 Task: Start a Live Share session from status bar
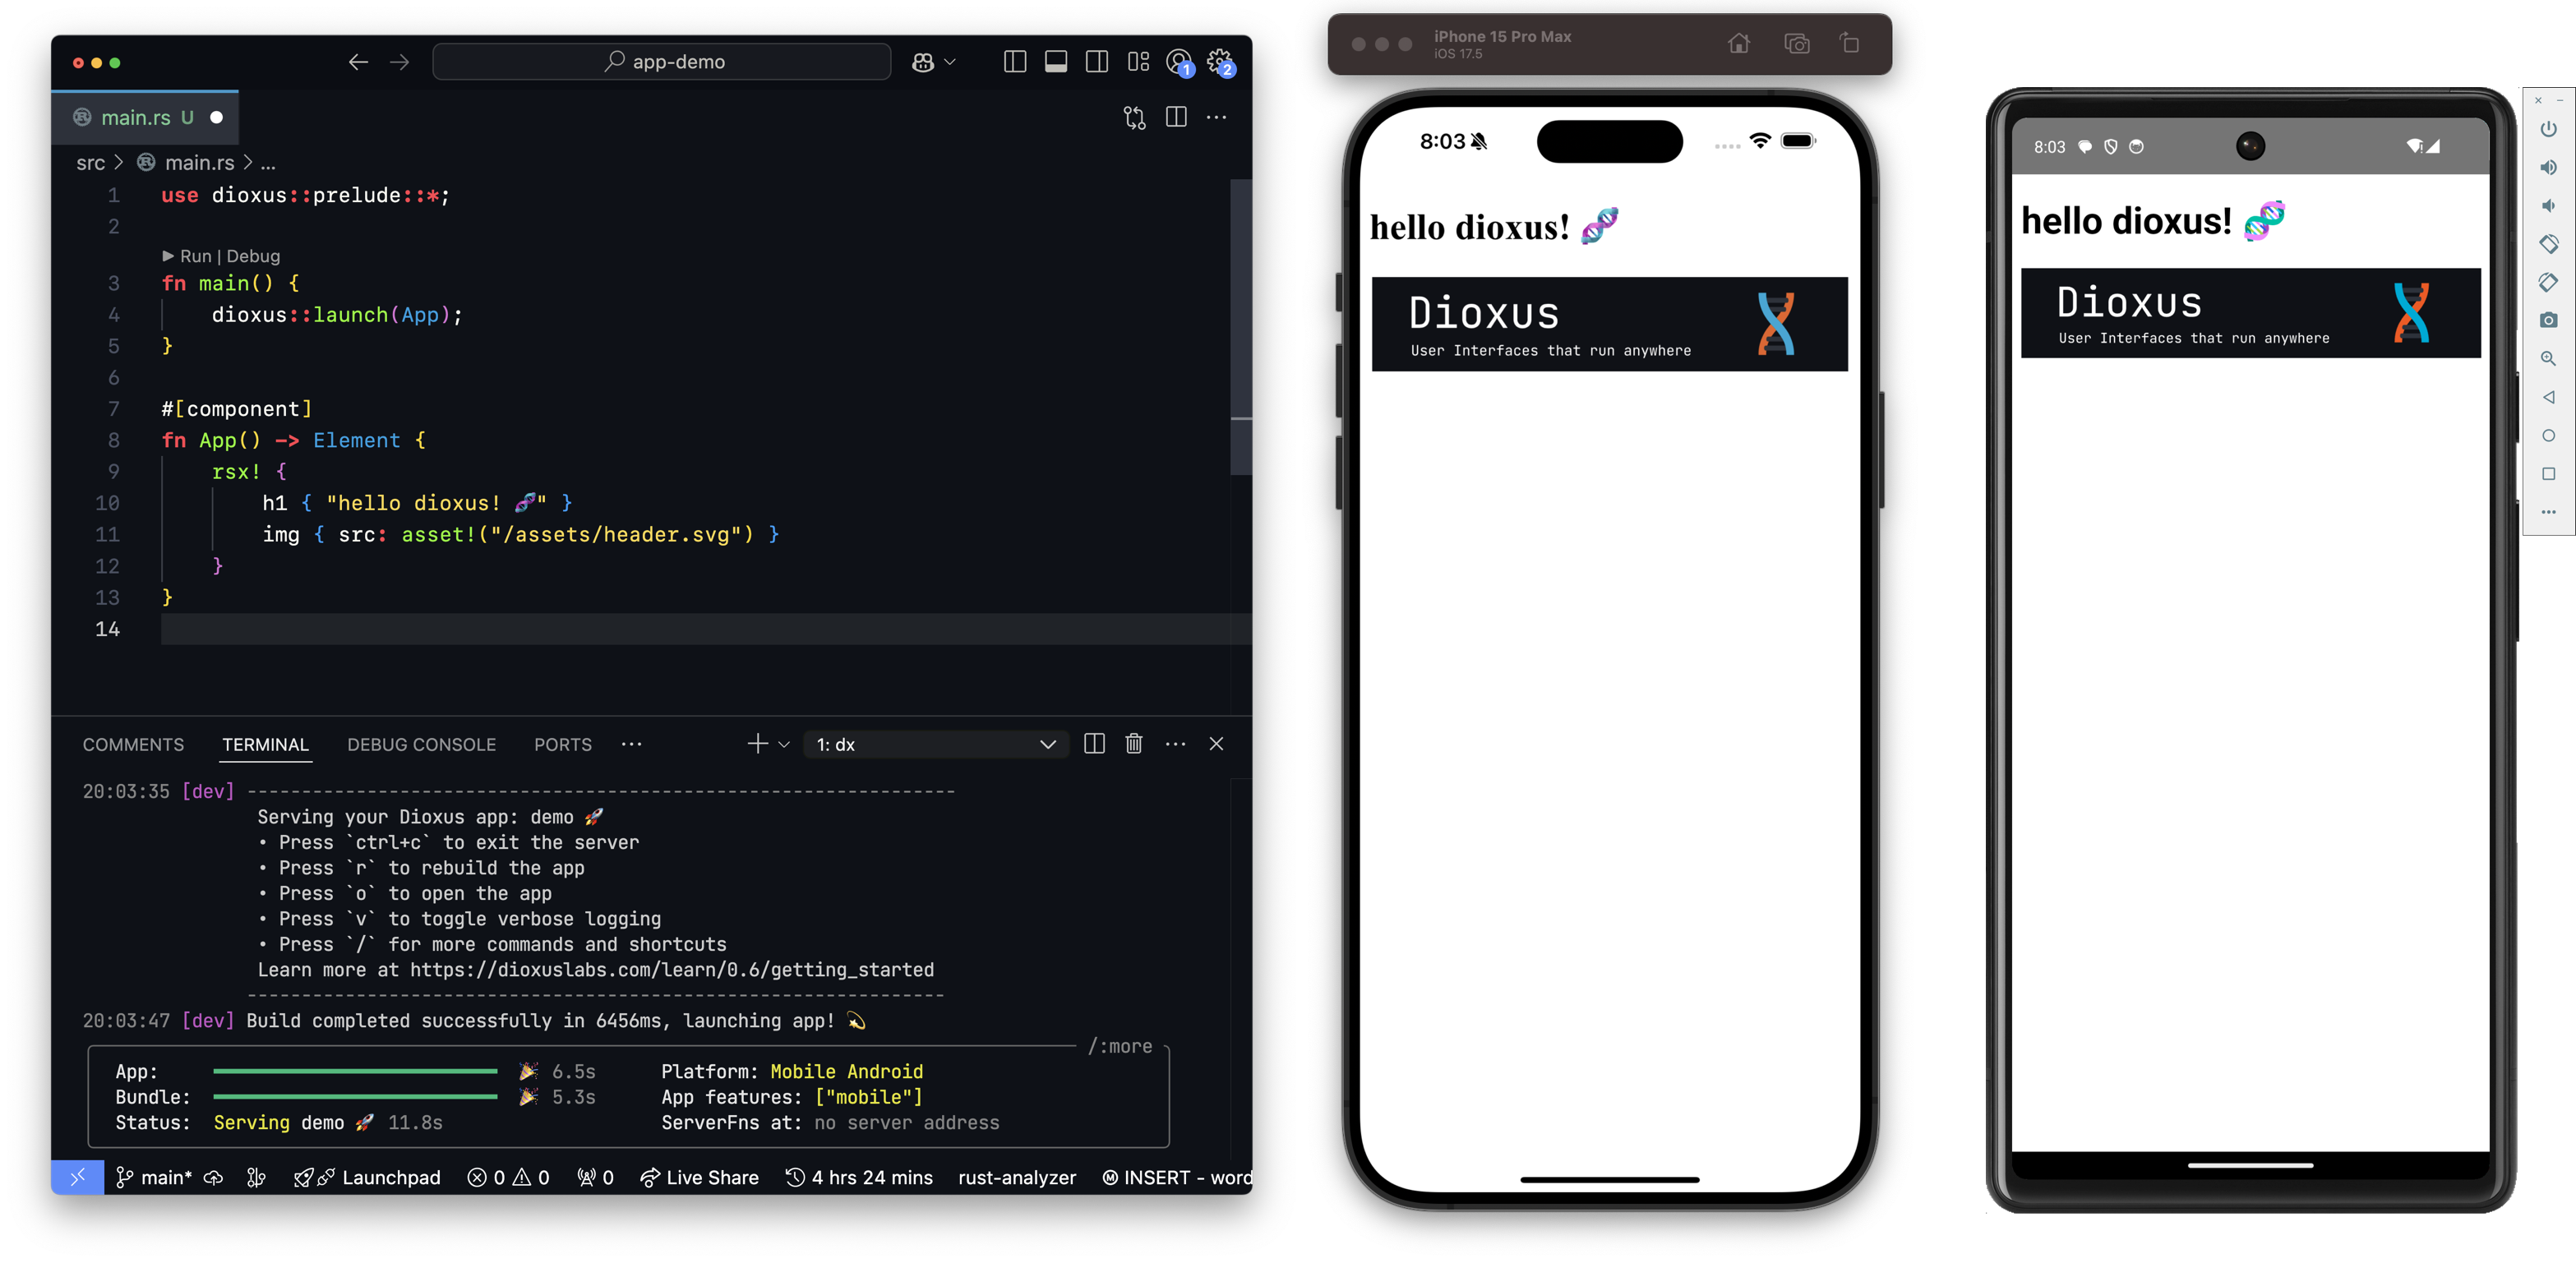700,1177
